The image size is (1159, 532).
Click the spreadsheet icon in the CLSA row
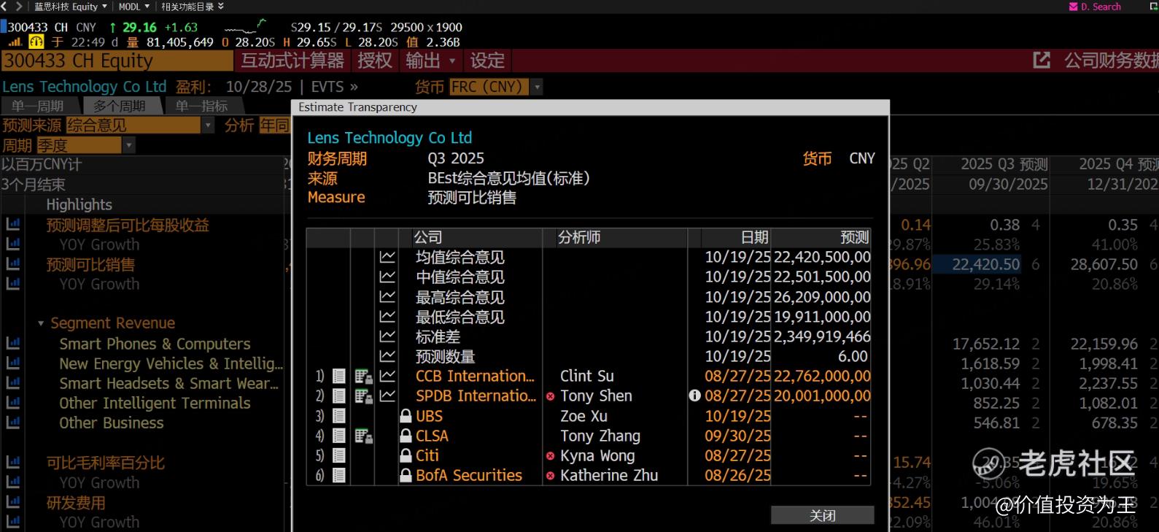pyautogui.click(x=363, y=436)
